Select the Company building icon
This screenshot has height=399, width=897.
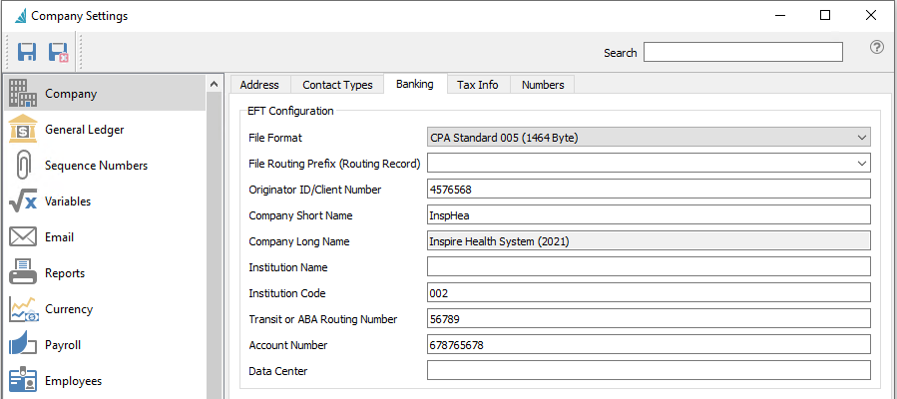pos(23,94)
